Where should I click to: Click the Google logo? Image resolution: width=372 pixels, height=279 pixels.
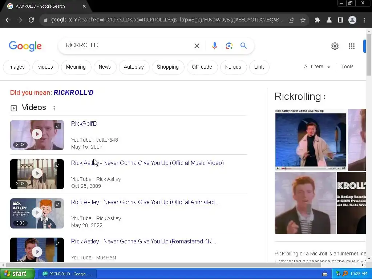click(25, 46)
